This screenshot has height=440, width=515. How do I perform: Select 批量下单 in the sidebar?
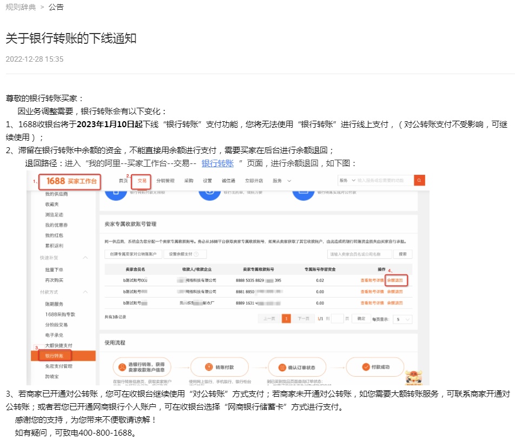pyautogui.click(x=54, y=270)
